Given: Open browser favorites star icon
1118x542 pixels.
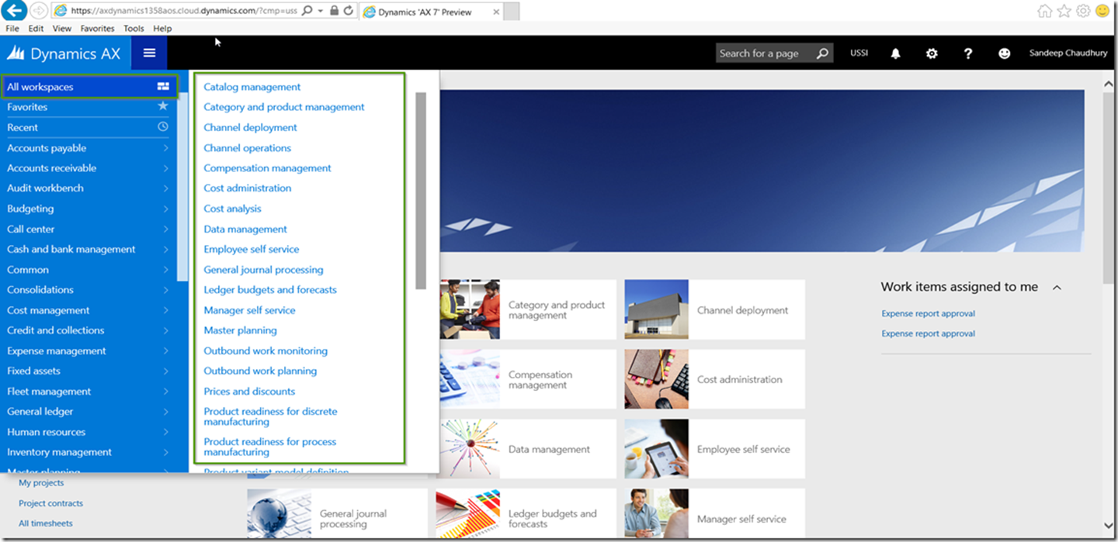Looking at the screenshot, I should tap(1064, 11).
